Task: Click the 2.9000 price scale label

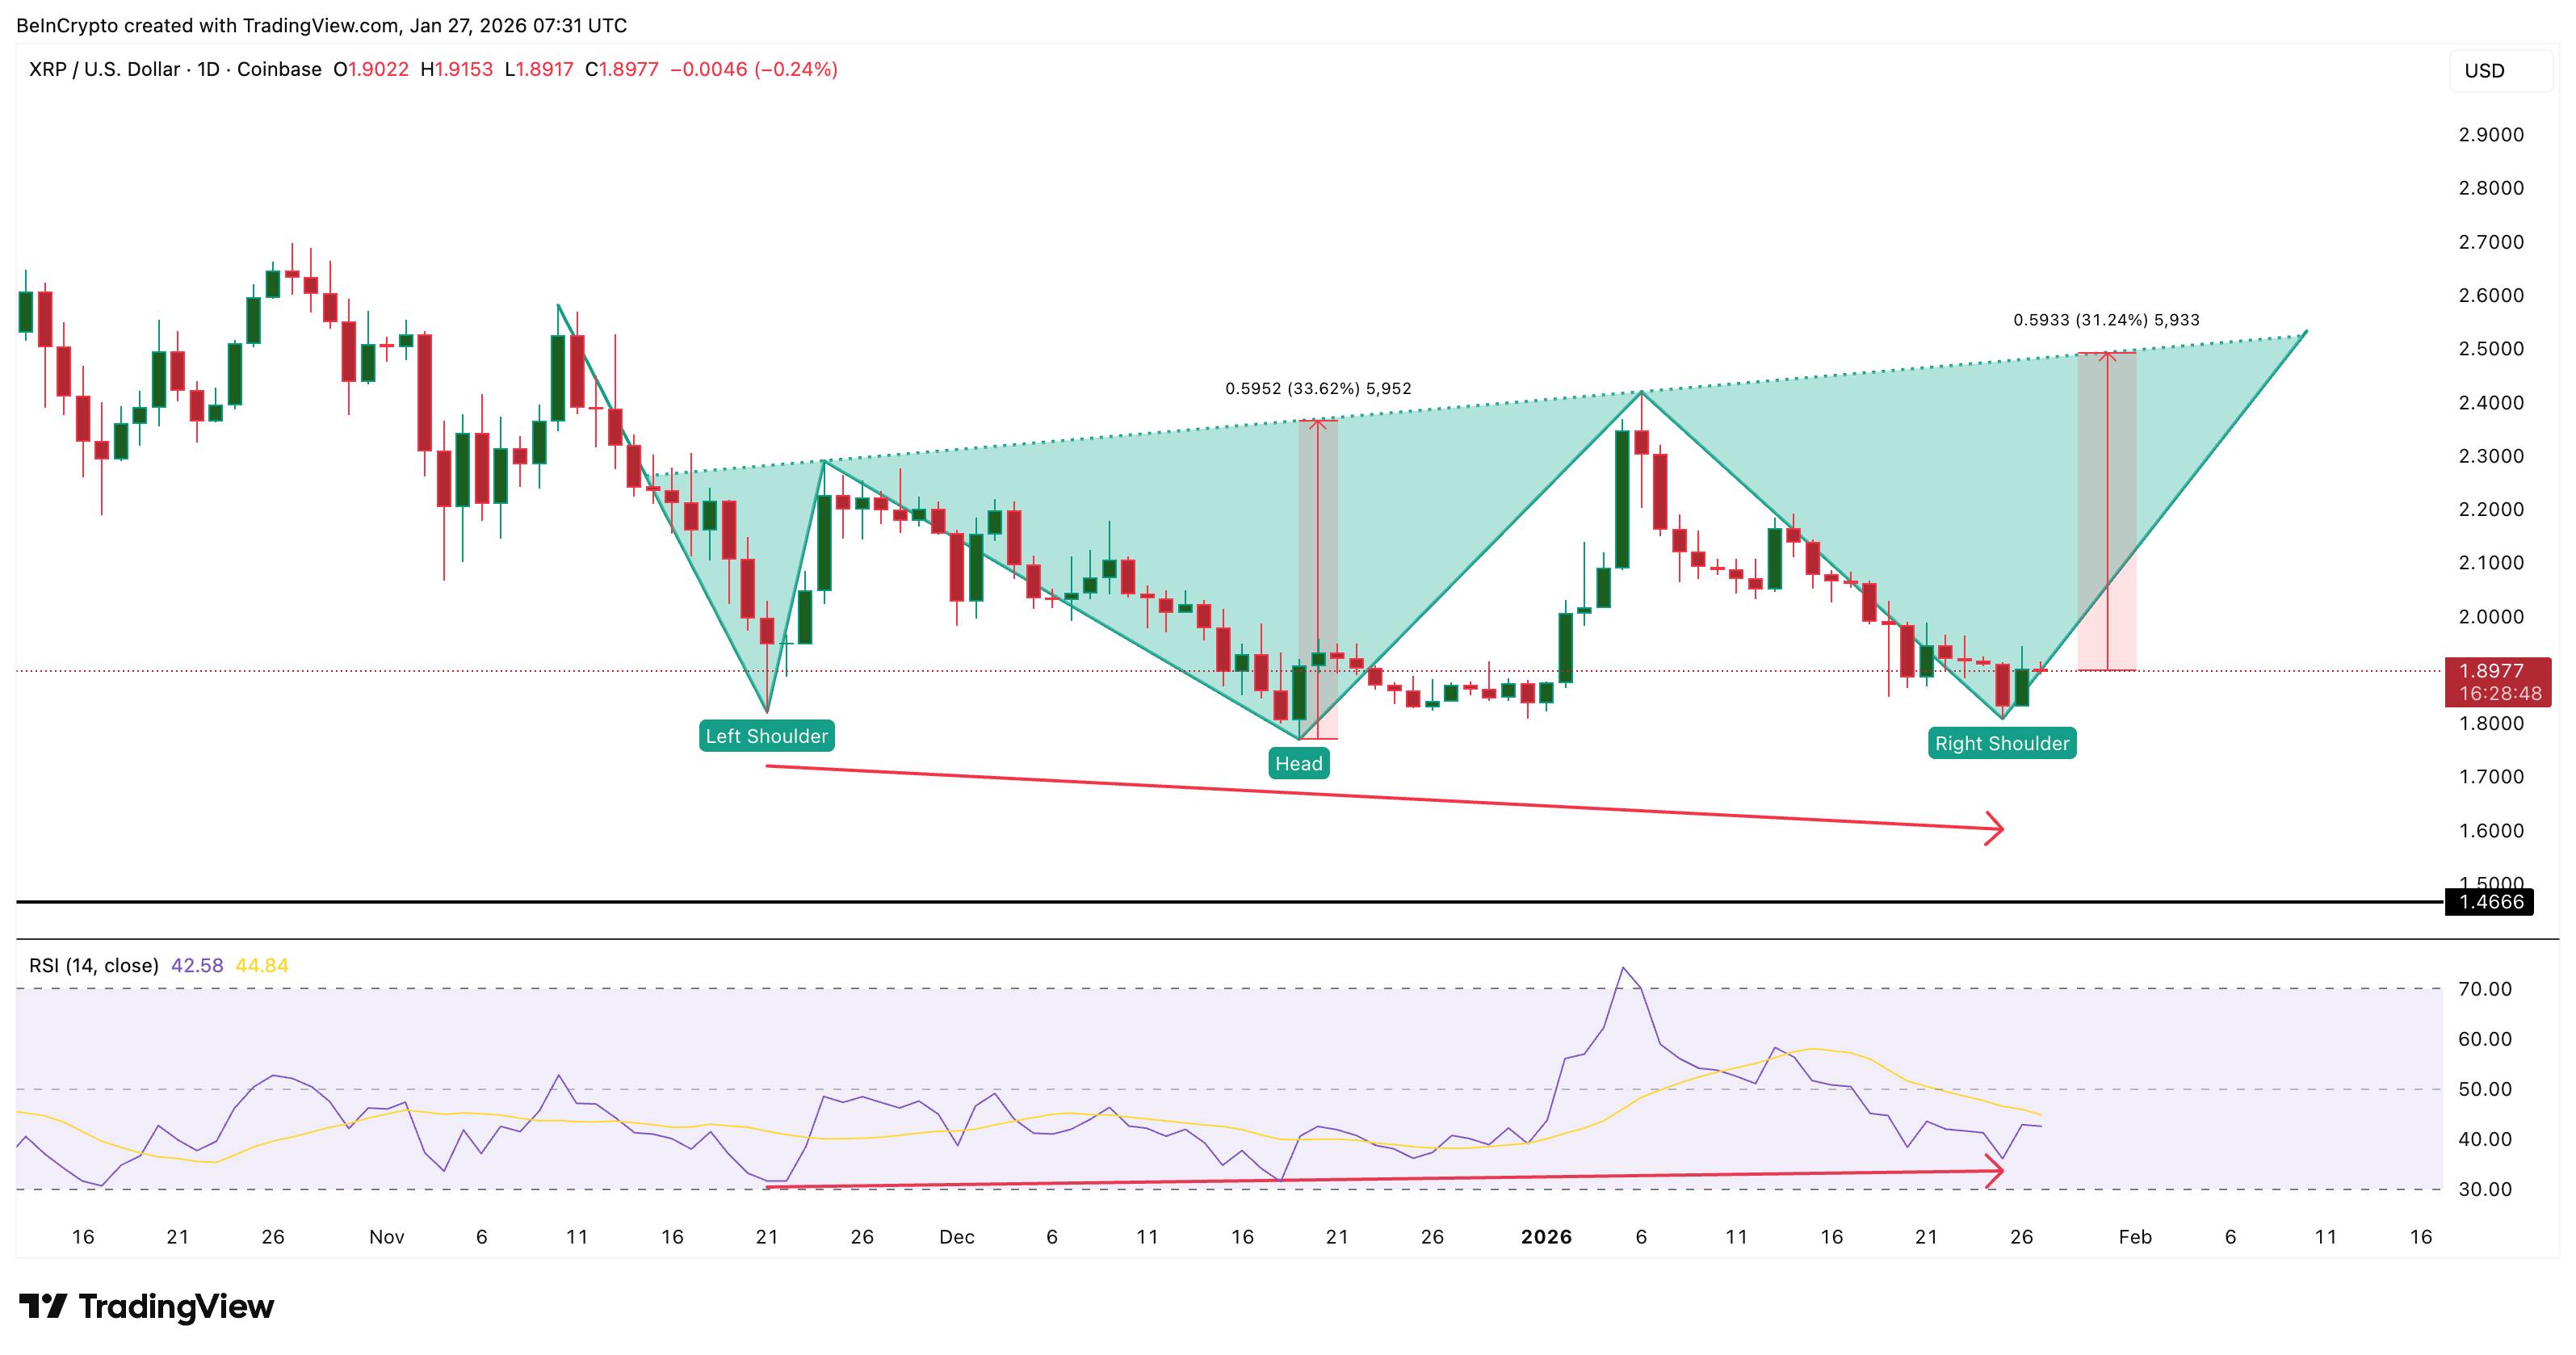Action: 2494,134
